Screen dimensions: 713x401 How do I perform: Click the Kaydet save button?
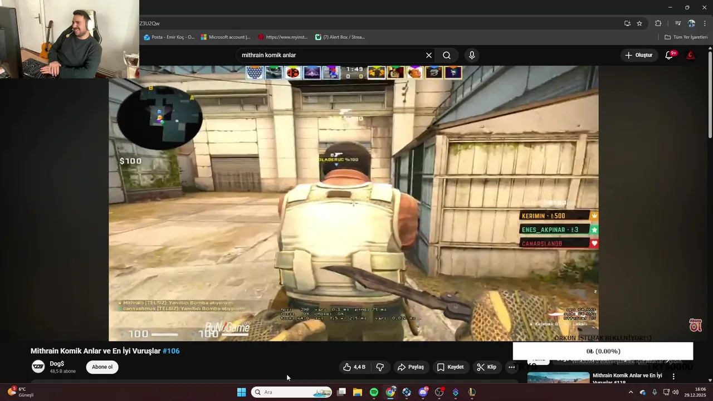point(450,367)
